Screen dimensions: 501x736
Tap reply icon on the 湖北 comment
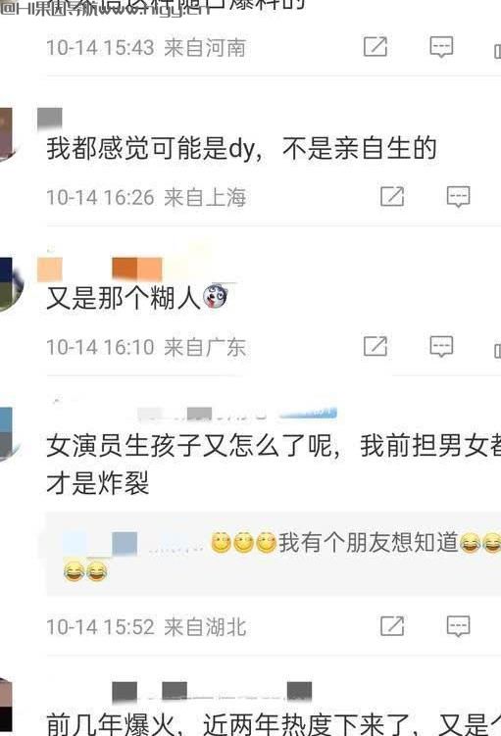[x=458, y=625]
